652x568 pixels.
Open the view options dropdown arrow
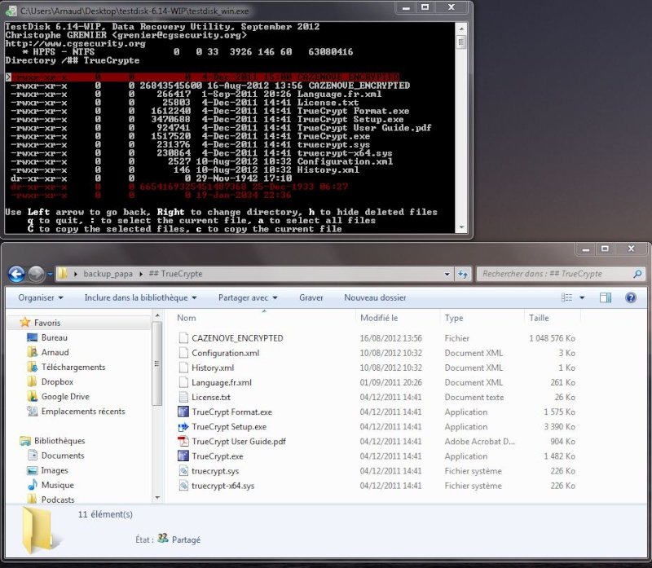(x=582, y=297)
